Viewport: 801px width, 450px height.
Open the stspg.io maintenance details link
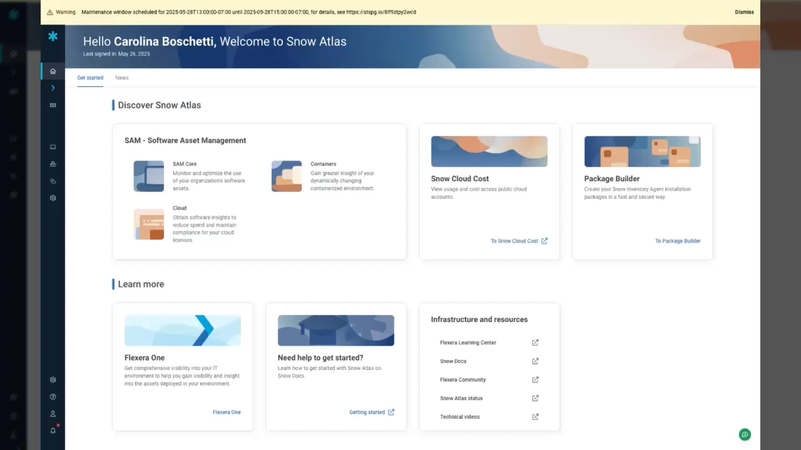tap(381, 12)
